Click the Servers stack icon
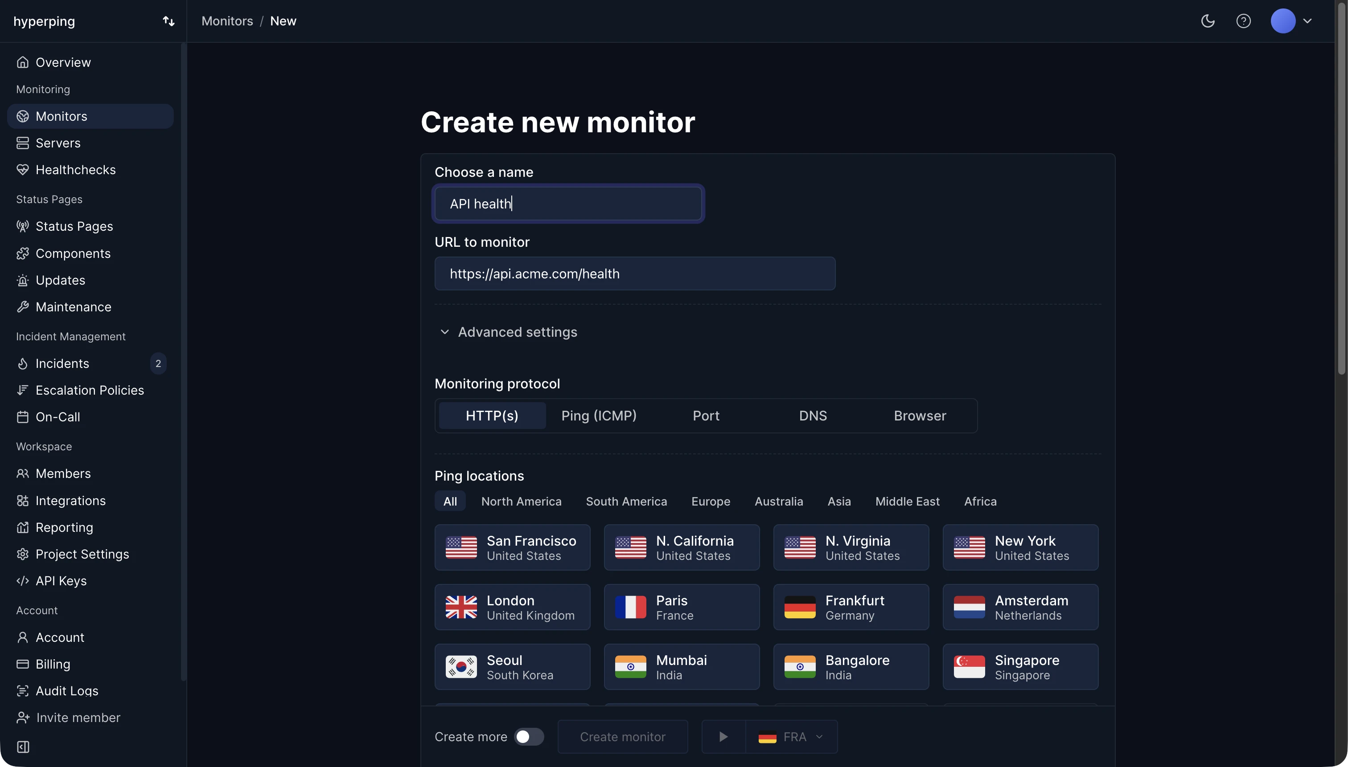 (x=22, y=143)
